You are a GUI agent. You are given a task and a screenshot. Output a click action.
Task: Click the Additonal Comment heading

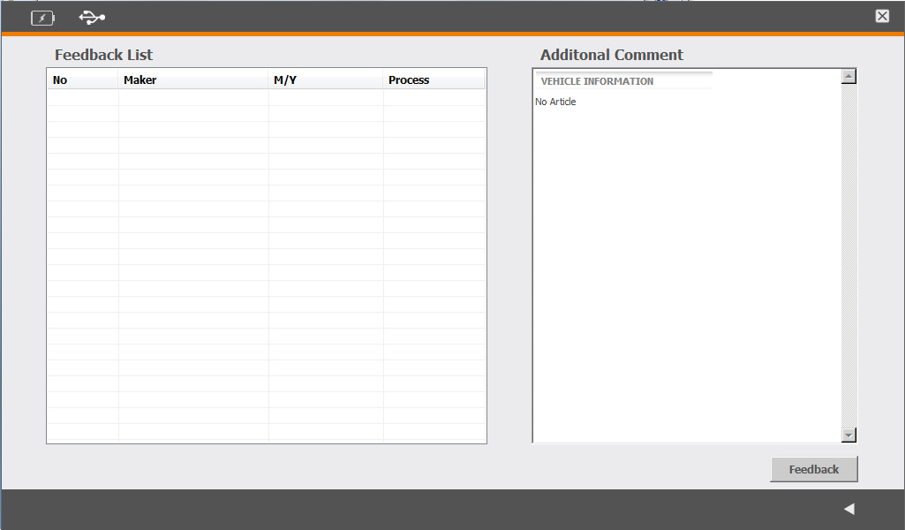tap(611, 55)
